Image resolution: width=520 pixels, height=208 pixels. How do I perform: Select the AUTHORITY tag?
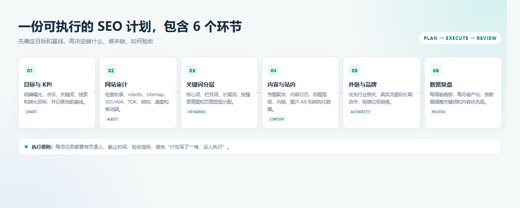point(360,112)
